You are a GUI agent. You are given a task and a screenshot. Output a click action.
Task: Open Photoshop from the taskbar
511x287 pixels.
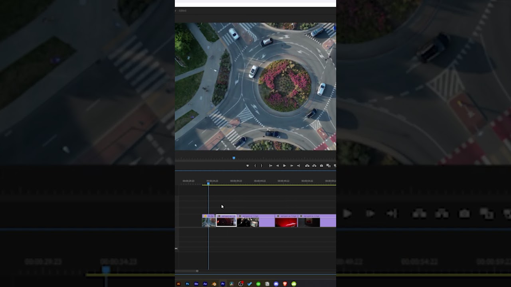(x=187, y=284)
